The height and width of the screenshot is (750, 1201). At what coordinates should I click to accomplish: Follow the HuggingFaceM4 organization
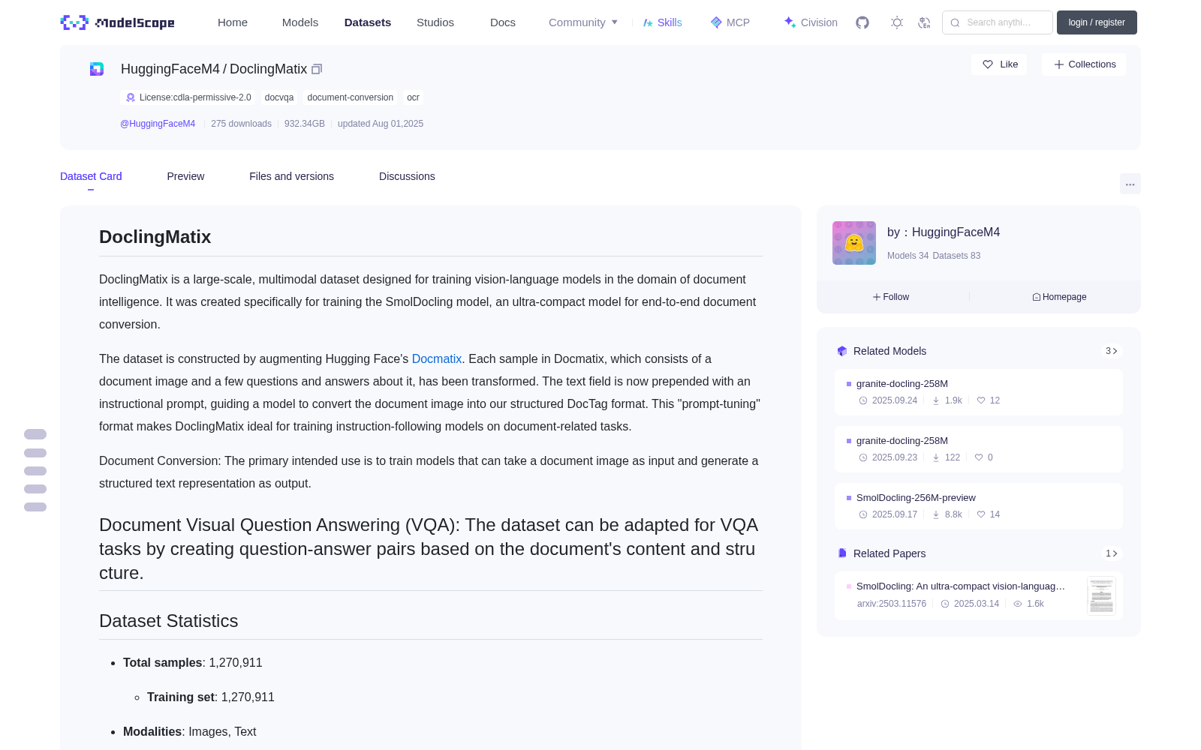point(891,297)
